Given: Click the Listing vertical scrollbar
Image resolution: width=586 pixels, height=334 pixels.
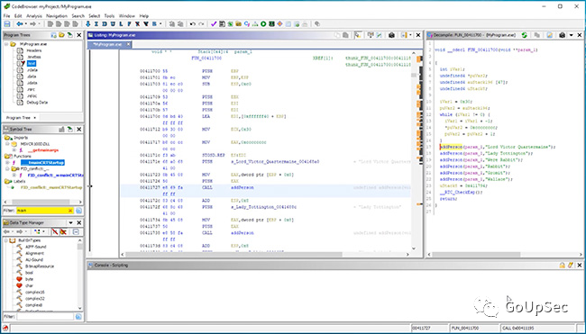Looking at the screenshot, I should [414, 150].
